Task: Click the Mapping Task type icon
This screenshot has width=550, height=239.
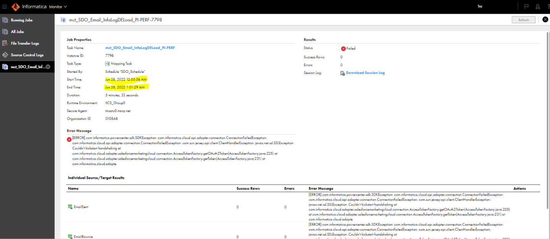Action: coord(107,64)
